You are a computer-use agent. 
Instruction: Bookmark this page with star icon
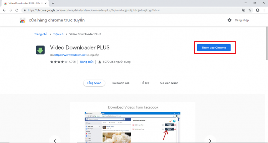(x=250, y=10)
